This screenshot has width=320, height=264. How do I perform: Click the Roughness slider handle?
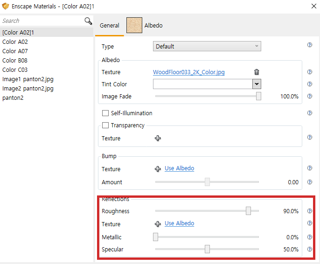pyautogui.click(x=248, y=211)
